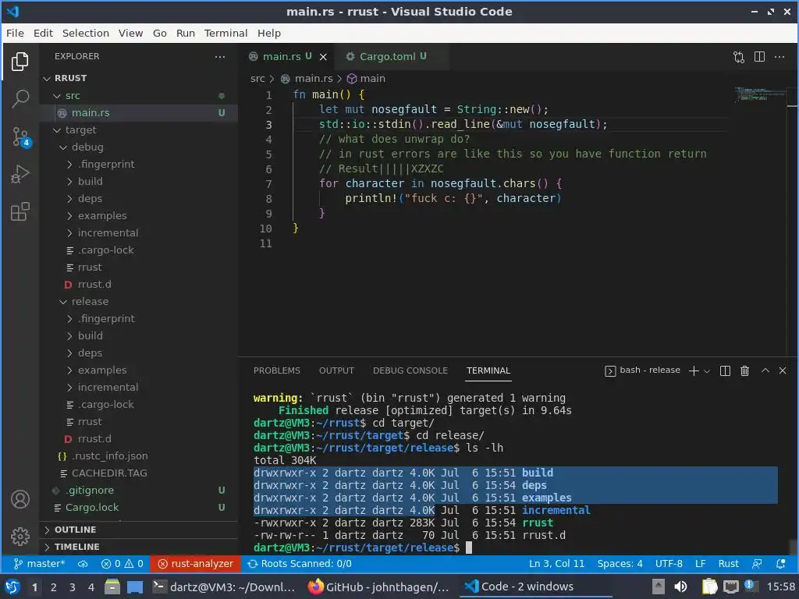Image resolution: width=799 pixels, height=599 pixels.
Task: Split the editor to the right
Action: [x=759, y=56]
